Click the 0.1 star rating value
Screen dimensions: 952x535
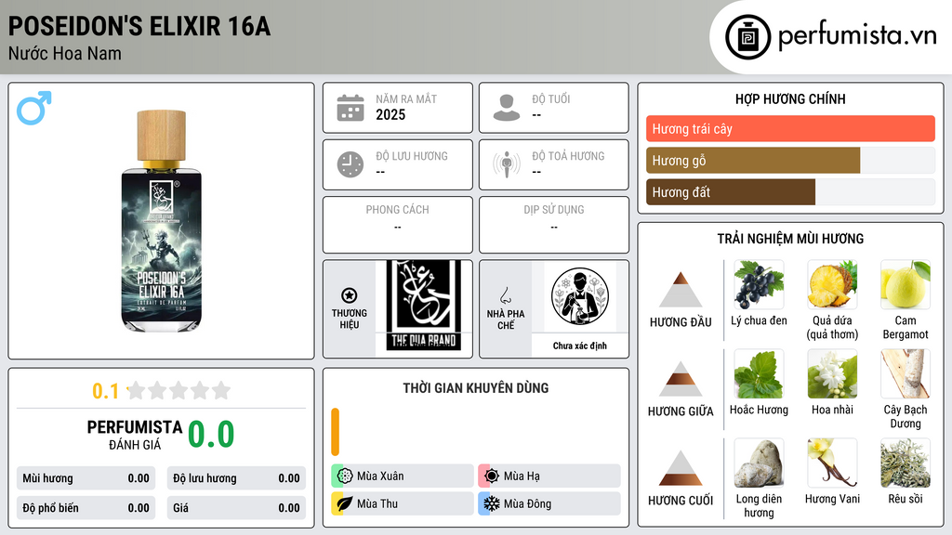point(105,391)
